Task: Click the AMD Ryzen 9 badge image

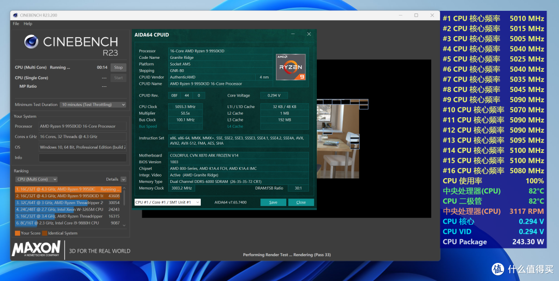Action: click(x=290, y=67)
